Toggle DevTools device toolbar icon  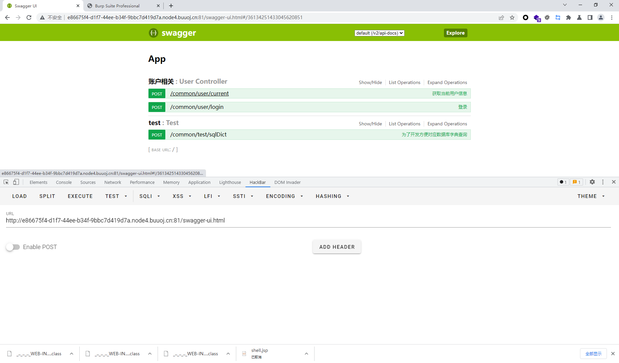pyautogui.click(x=16, y=182)
